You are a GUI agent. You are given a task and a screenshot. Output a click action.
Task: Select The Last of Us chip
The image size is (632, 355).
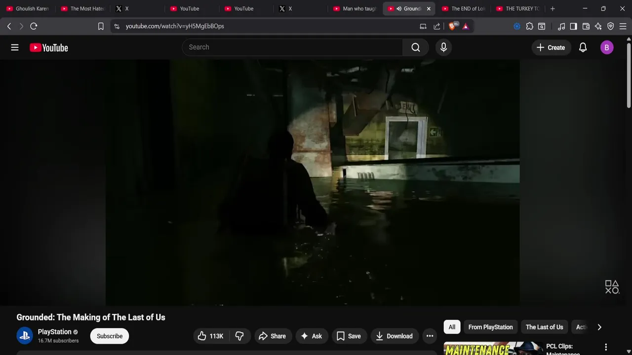click(x=544, y=327)
